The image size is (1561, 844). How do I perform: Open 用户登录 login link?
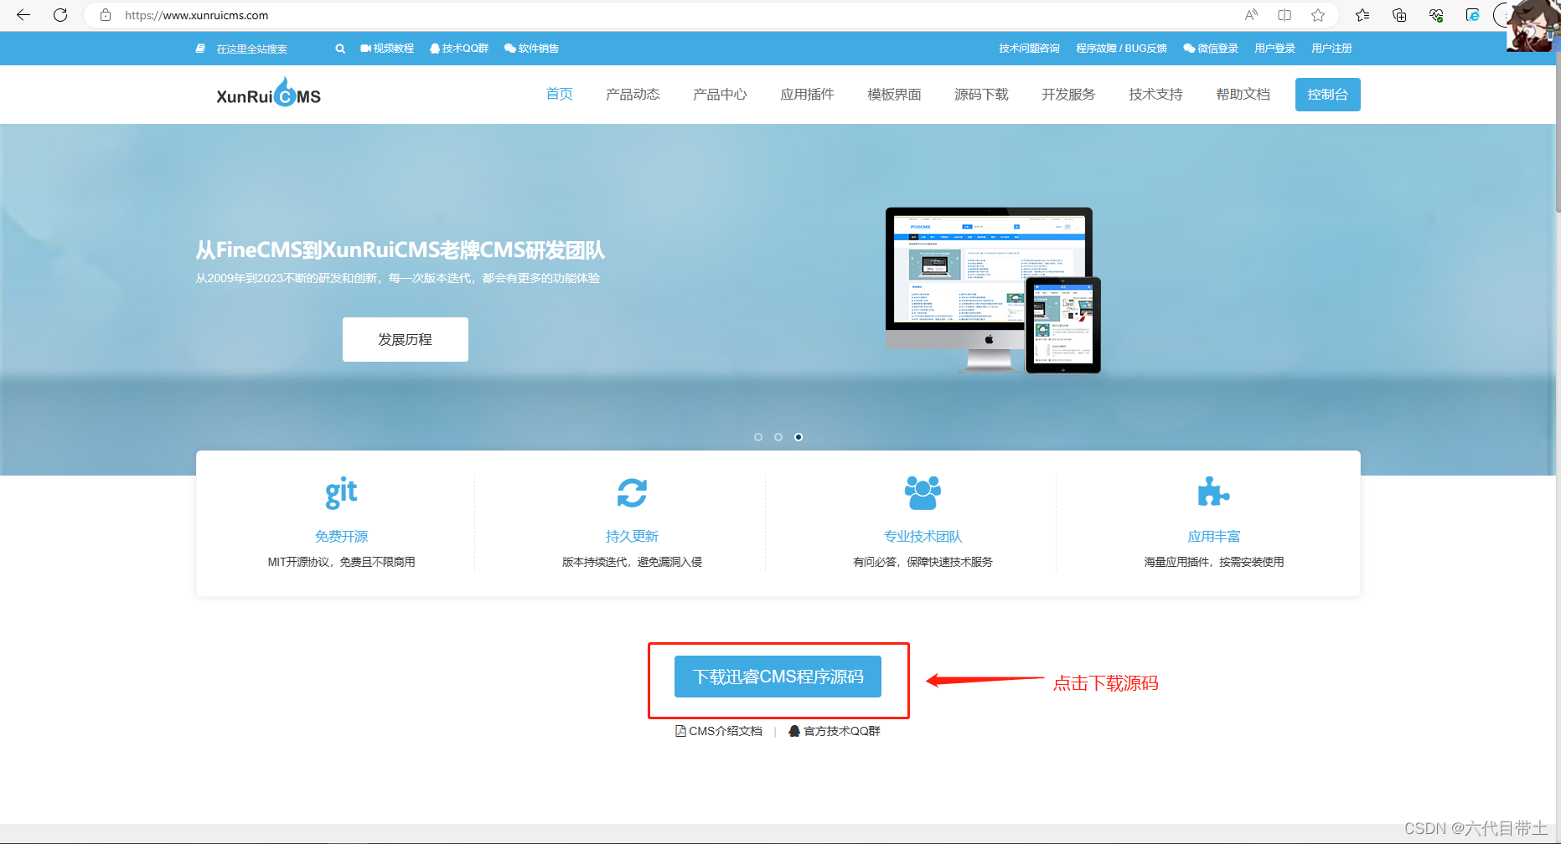pyautogui.click(x=1274, y=49)
